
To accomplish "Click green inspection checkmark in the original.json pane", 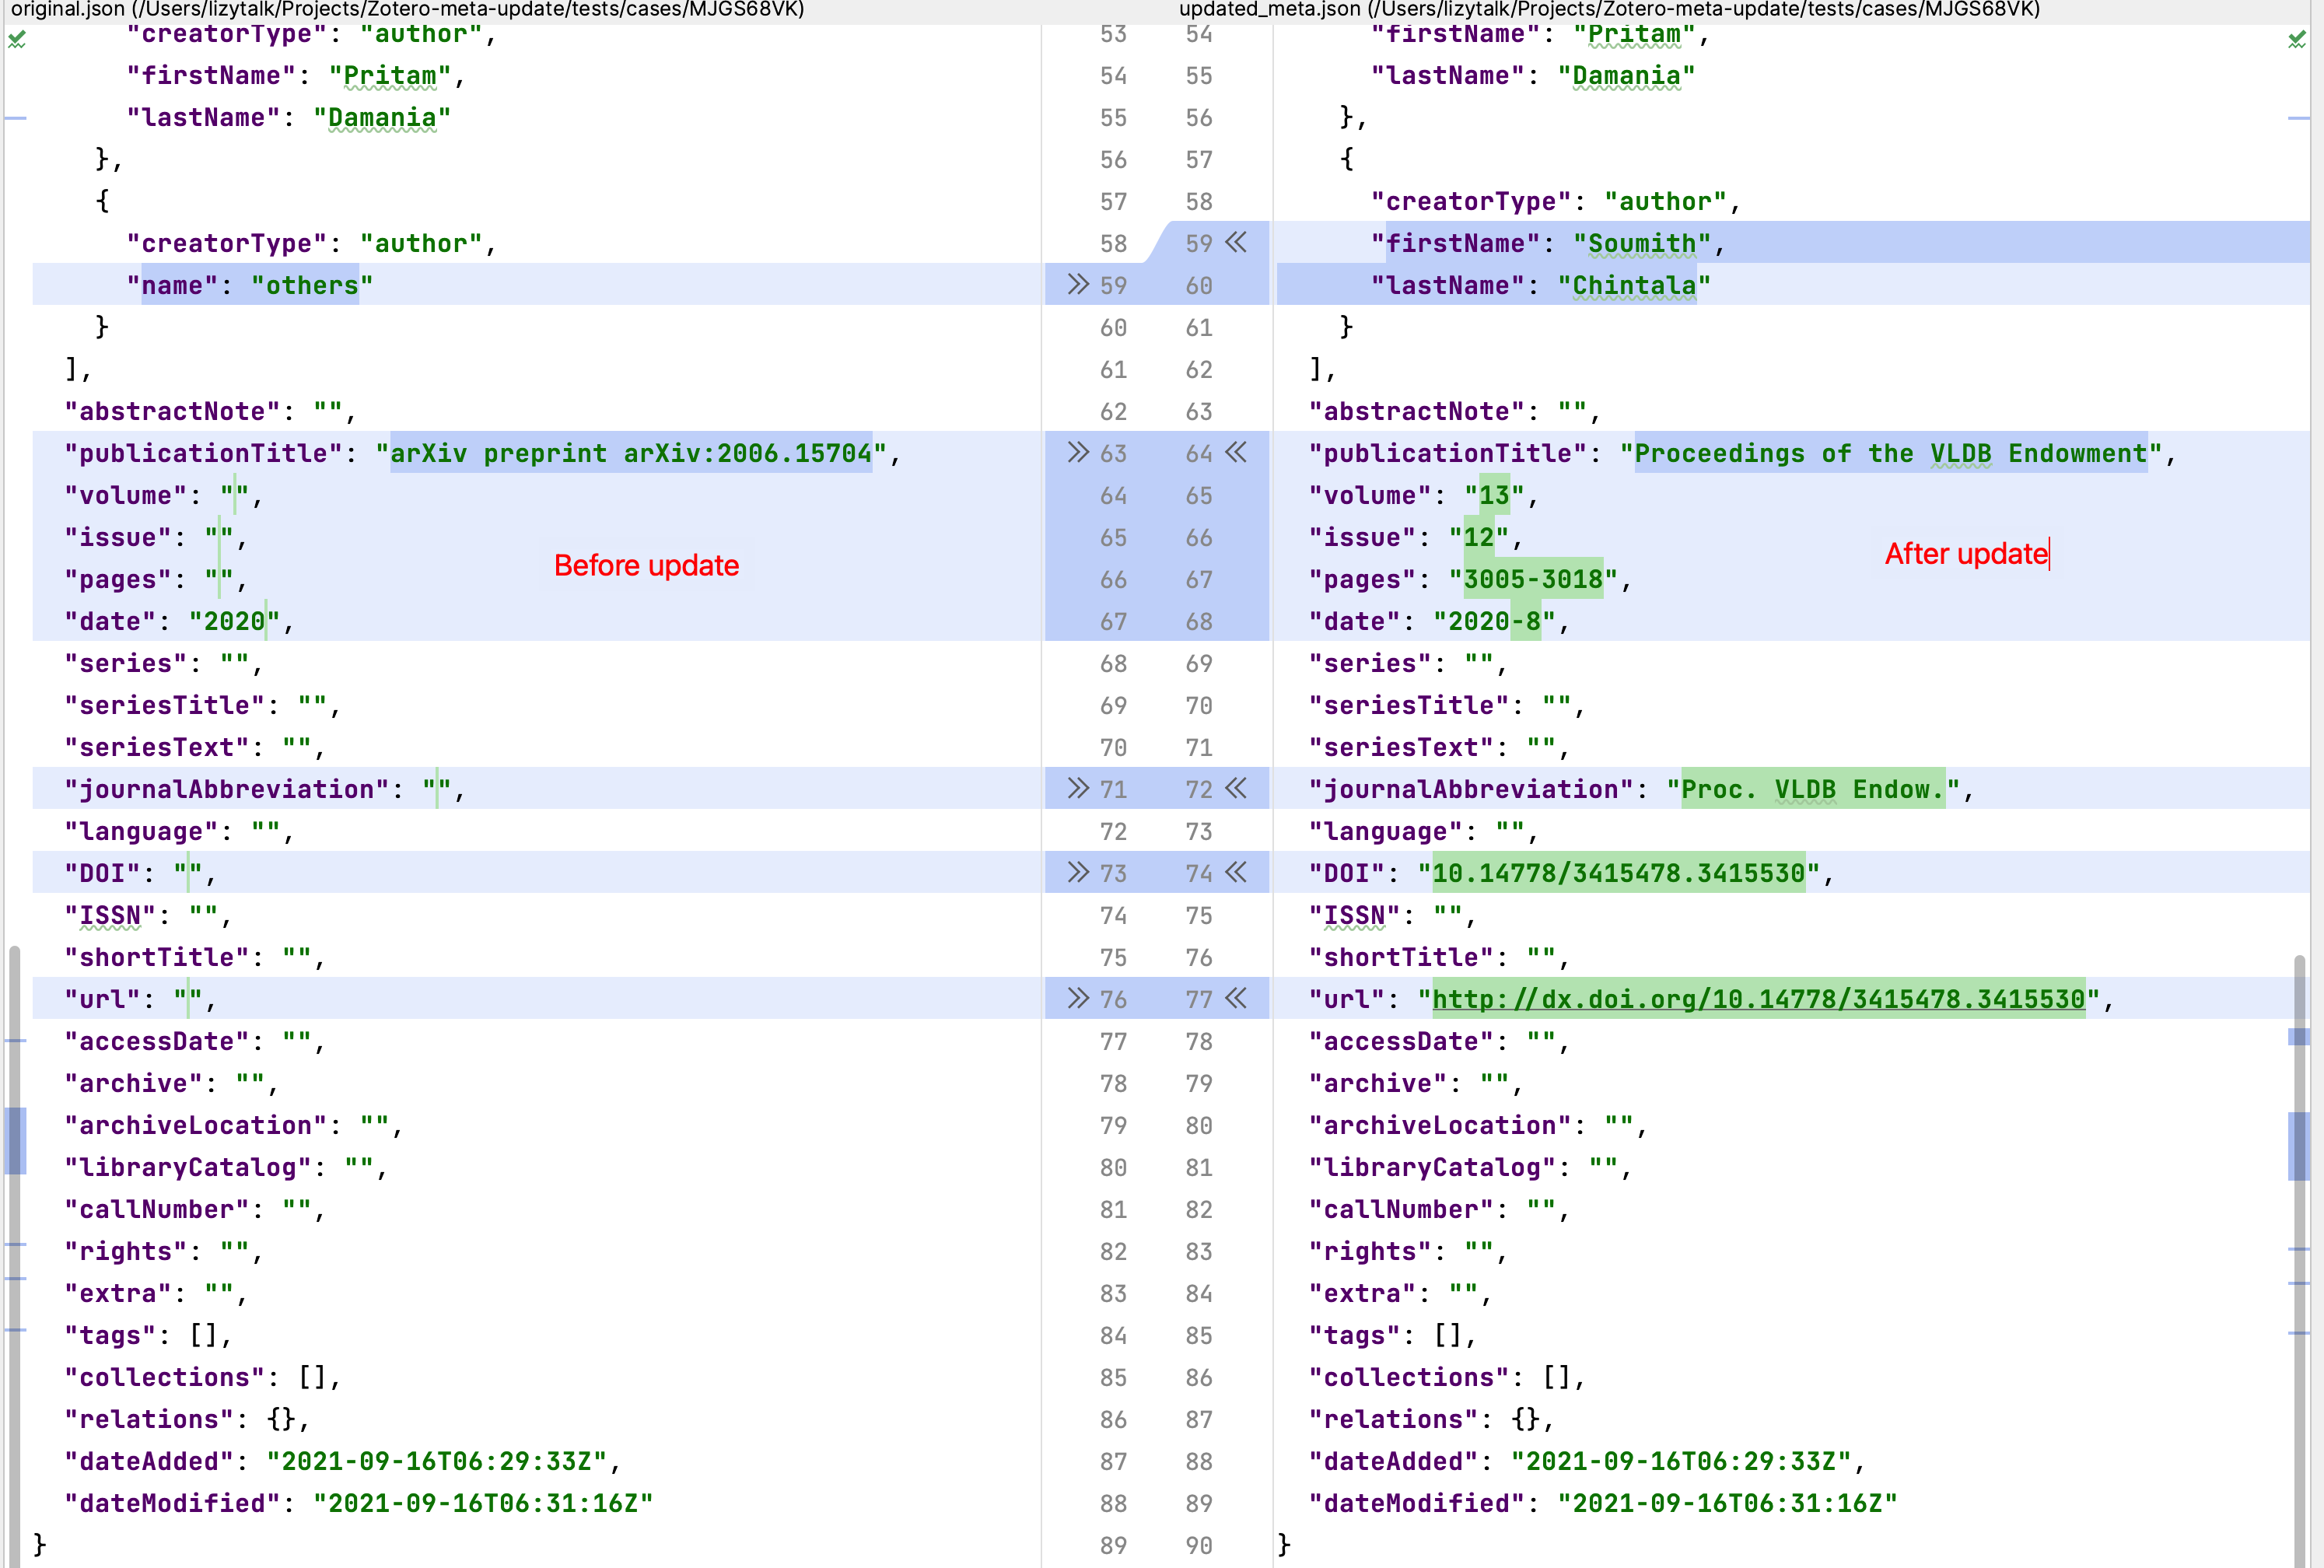I will point(17,40).
